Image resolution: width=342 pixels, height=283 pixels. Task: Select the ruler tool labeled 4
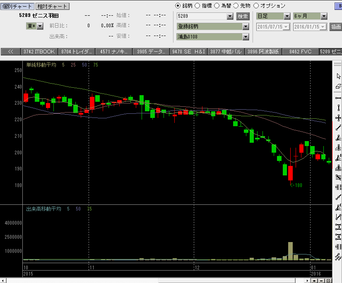pos(338,237)
